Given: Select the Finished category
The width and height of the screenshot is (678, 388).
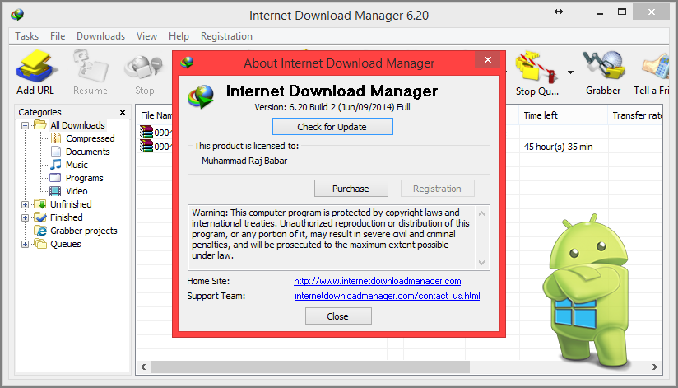Looking at the screenshot, I should click(66, 217).
